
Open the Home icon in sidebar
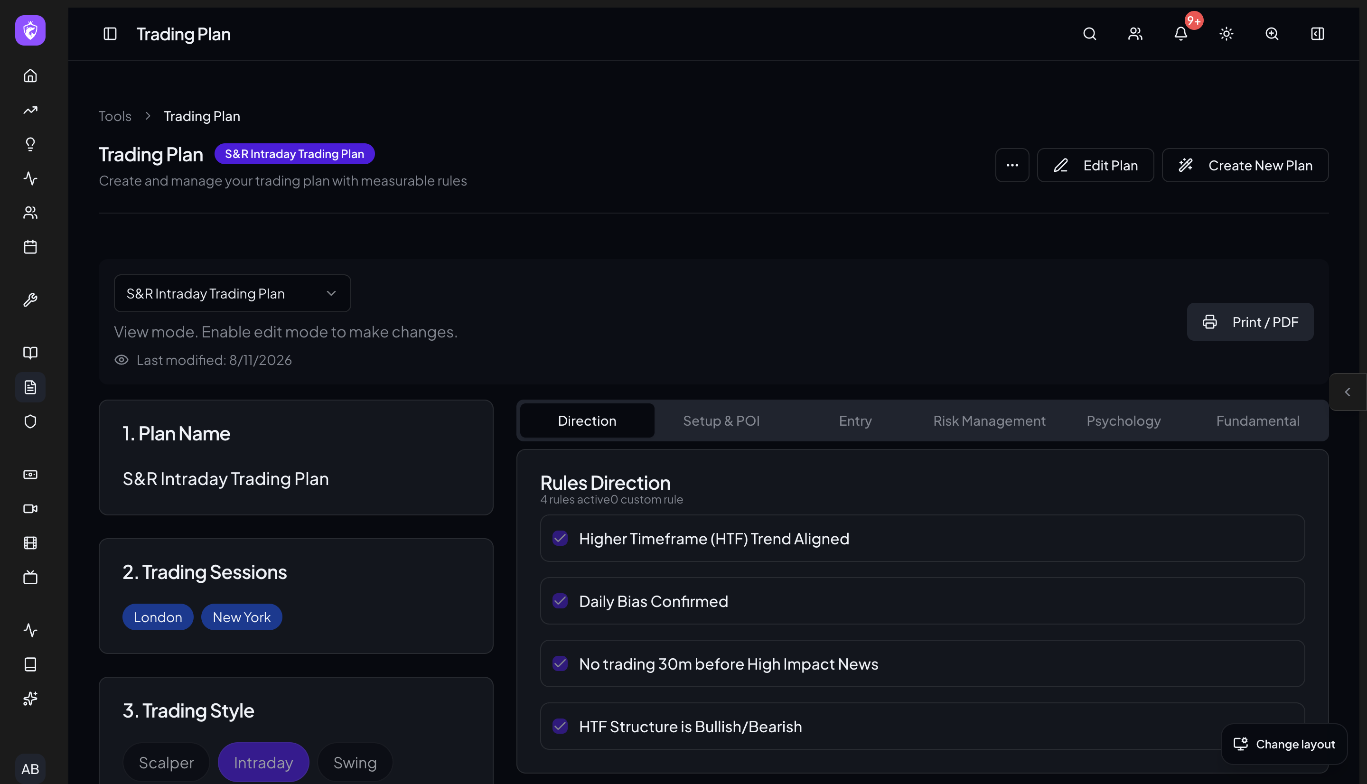30,76
